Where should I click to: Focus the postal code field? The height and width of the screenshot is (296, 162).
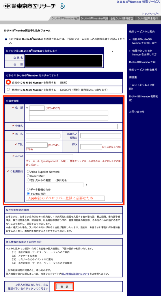tap(37, 108)
